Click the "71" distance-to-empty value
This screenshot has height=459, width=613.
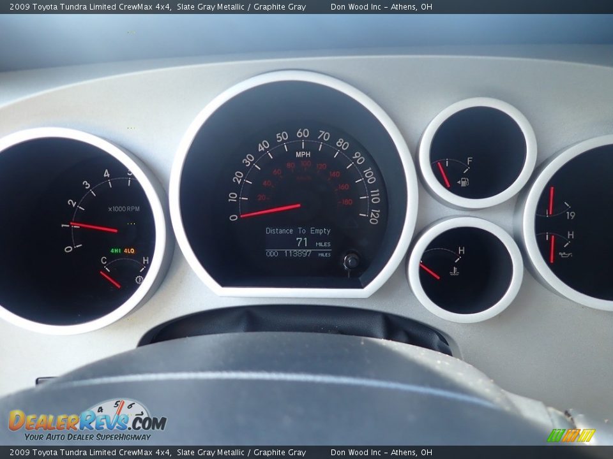point(302,242)
